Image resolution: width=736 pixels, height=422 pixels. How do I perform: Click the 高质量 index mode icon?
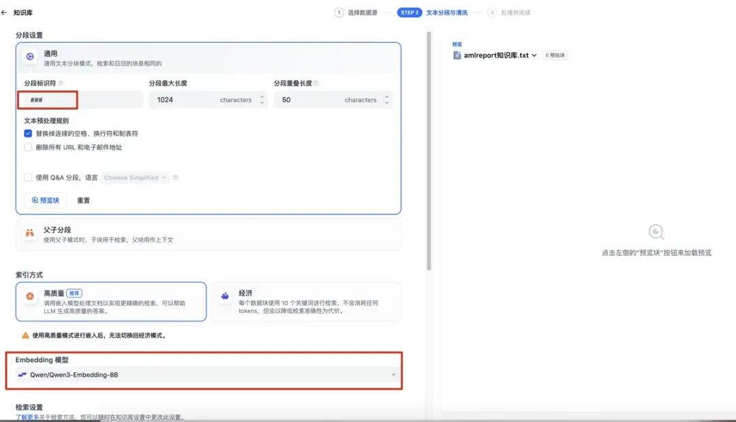(x=30, y=296)
